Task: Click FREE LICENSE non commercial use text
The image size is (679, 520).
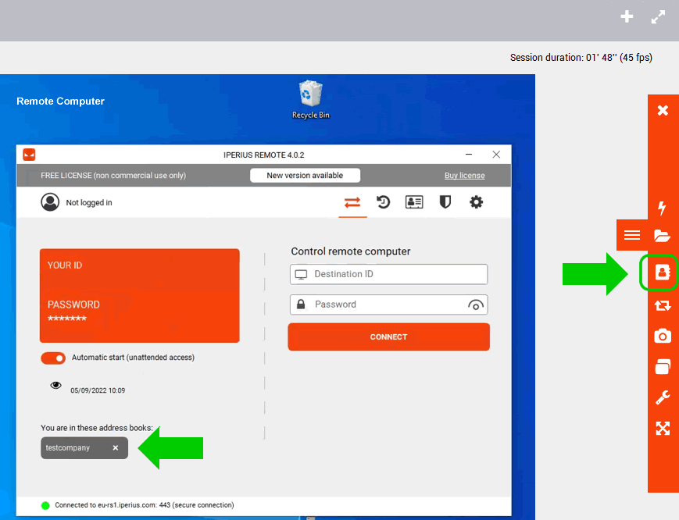Action: point(113,175)
